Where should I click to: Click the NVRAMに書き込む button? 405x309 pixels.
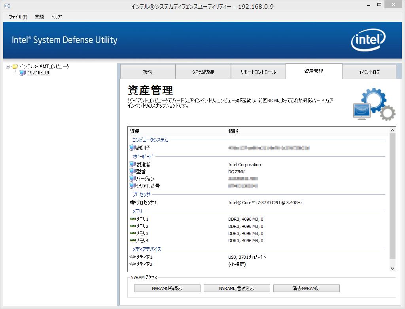pyautogui.click(x=237, y=288)
